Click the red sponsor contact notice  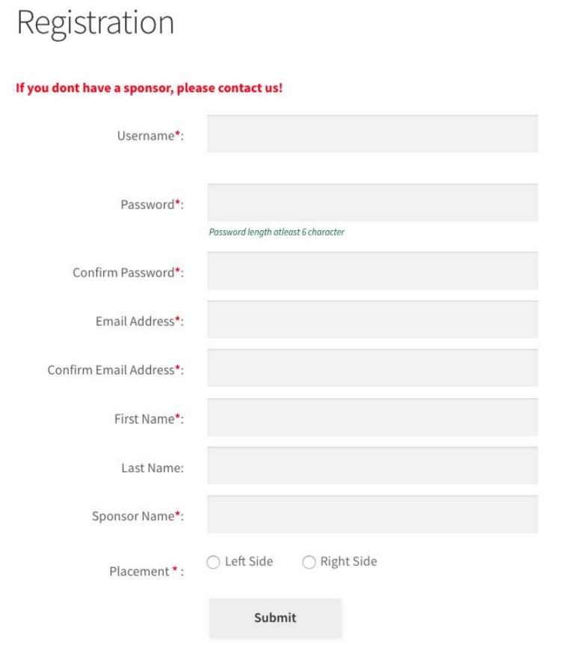pos(150,88)
